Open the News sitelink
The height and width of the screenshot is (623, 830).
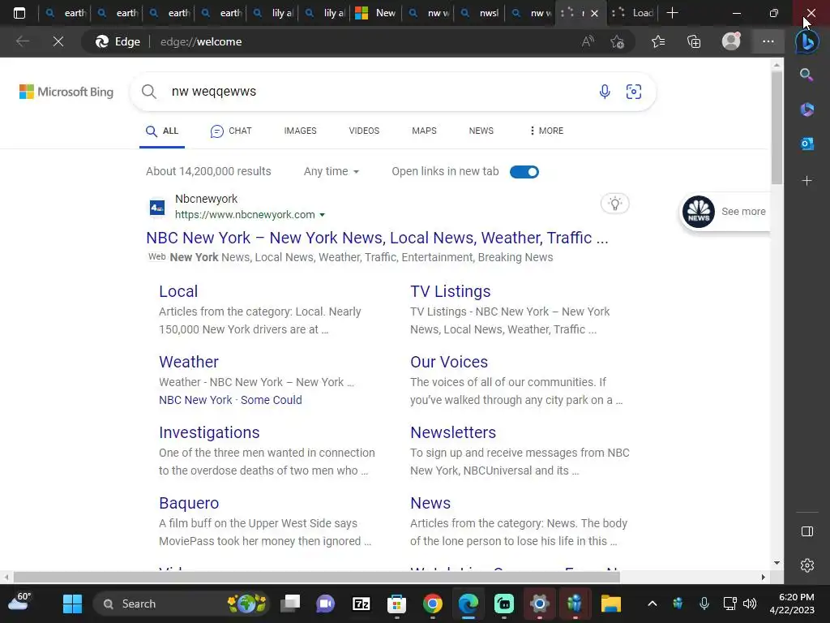click(430, 503)
